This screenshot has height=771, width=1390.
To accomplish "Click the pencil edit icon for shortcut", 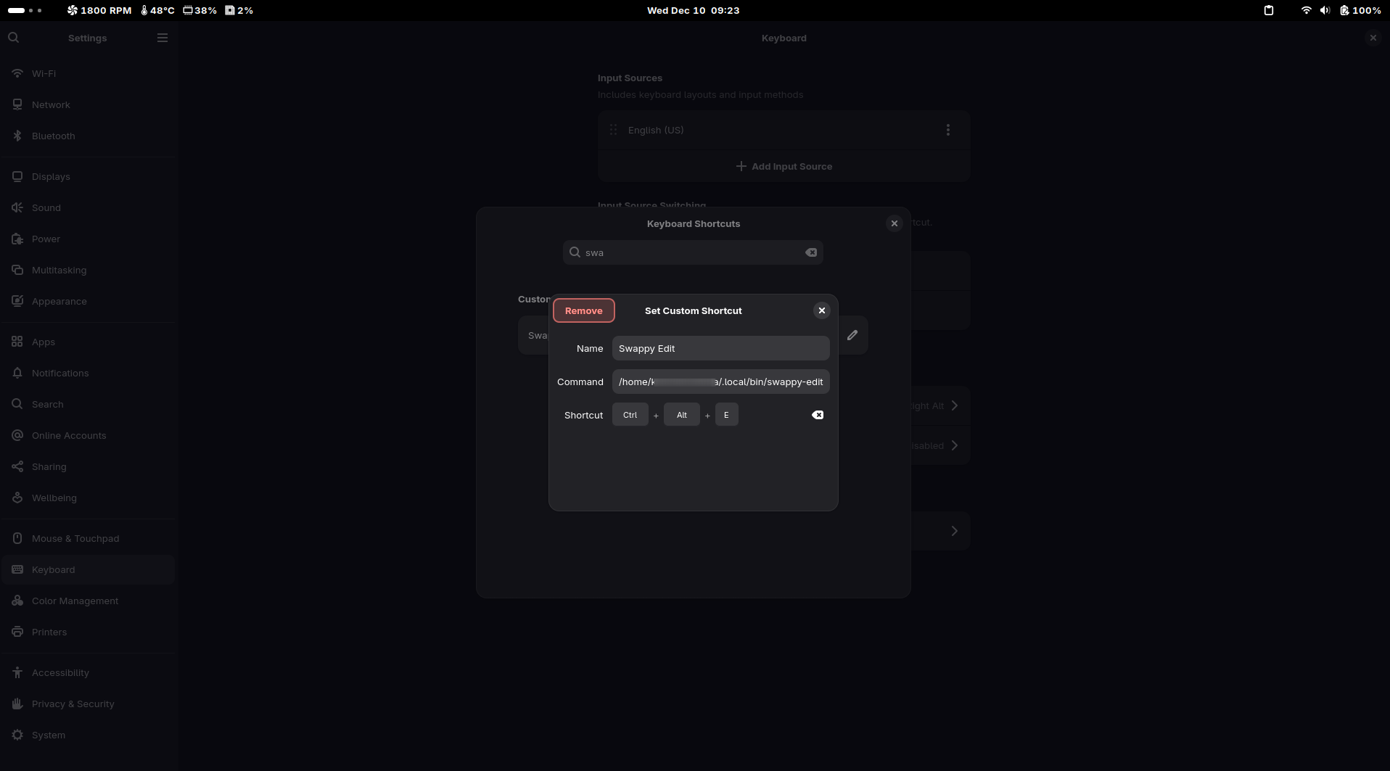I will pos(852,335).
